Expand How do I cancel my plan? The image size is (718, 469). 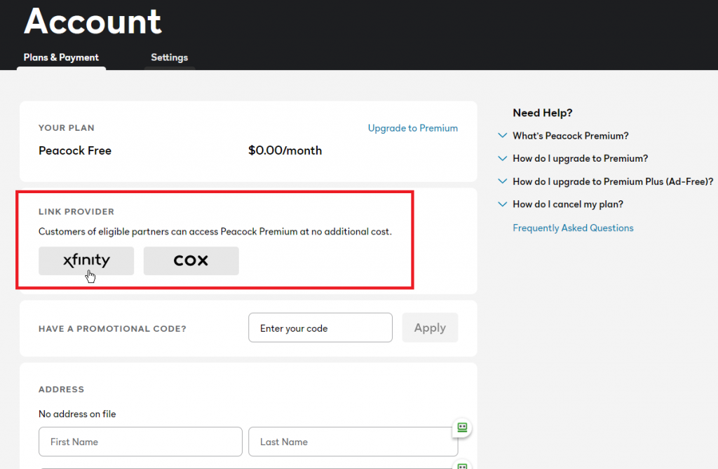[561, 204]
